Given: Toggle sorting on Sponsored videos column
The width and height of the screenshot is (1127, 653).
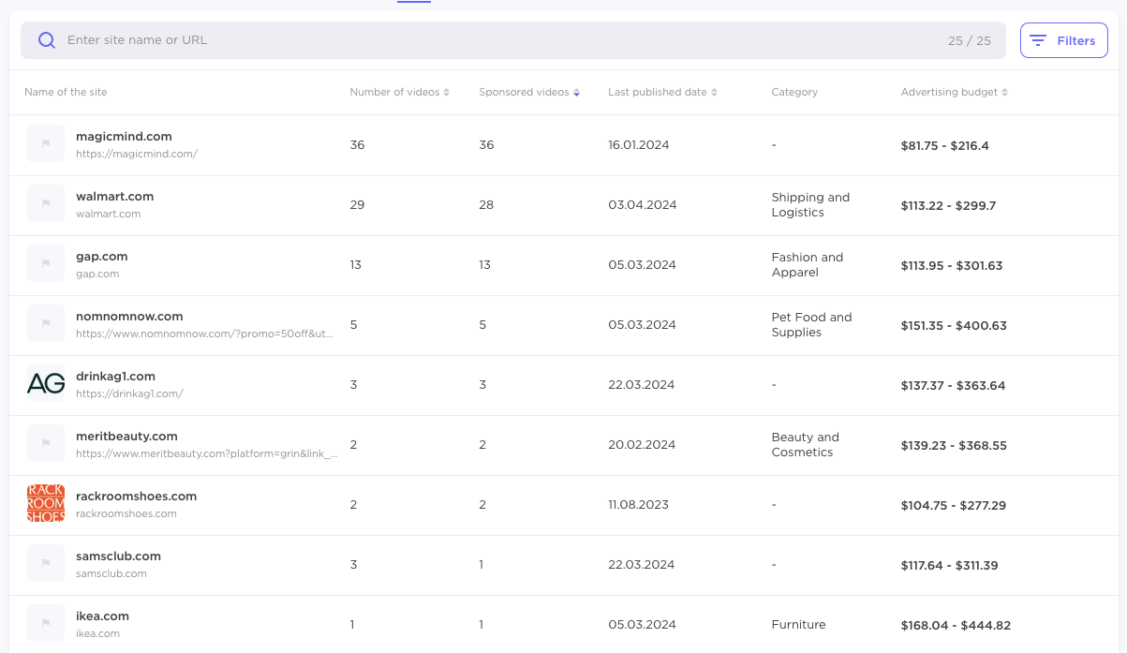Looking at the screenshot, I should [x=575, y=92].
